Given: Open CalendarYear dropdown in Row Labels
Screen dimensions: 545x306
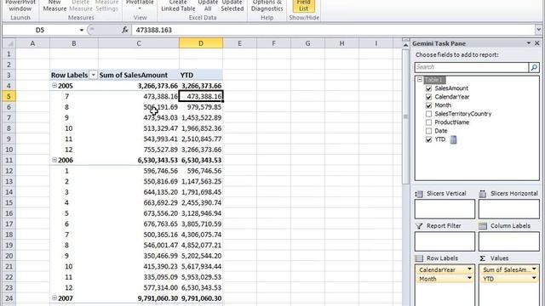Looking at the screenshot, I should tap(469, 269).
